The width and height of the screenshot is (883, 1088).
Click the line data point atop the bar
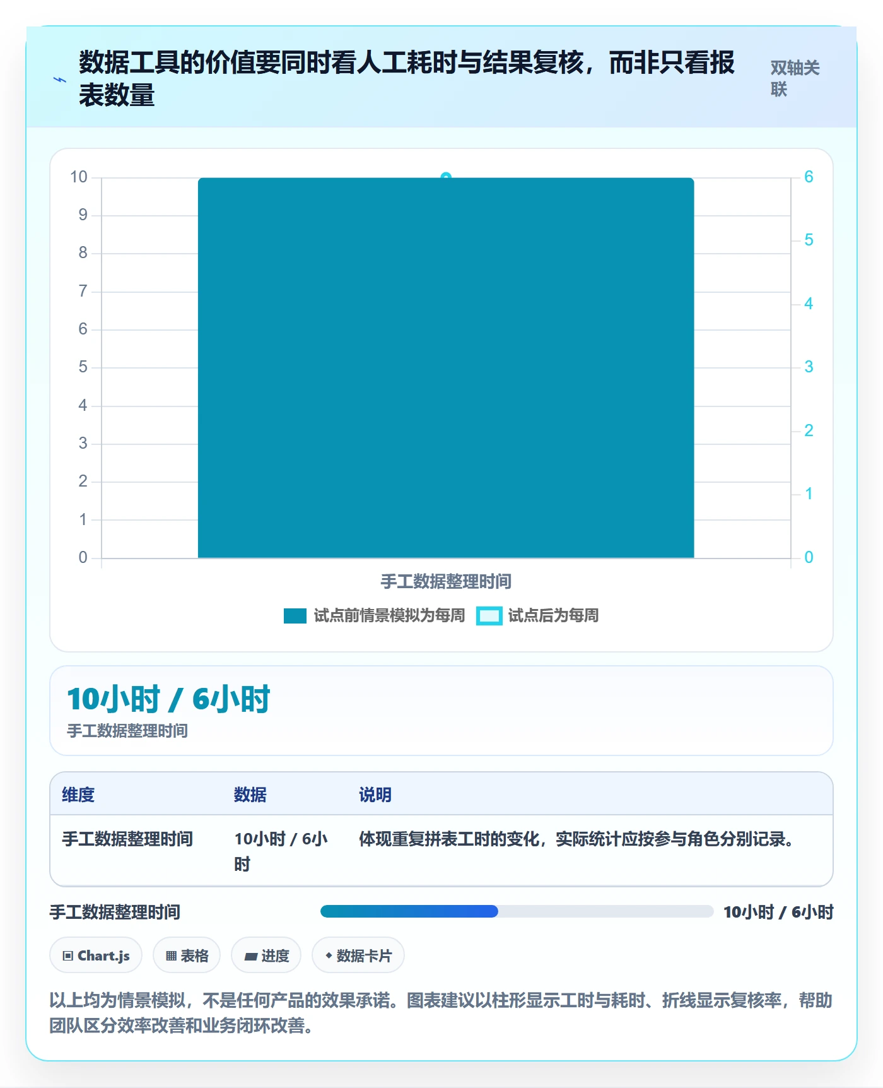446,177
